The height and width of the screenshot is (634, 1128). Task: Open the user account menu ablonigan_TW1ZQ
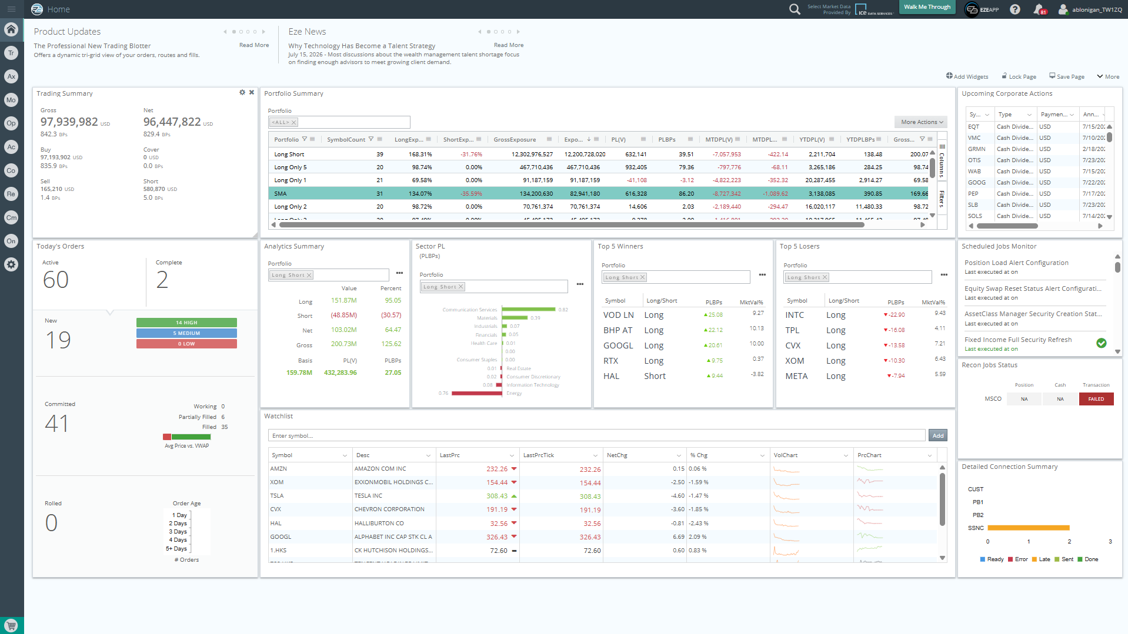[x=1090, y=9]
